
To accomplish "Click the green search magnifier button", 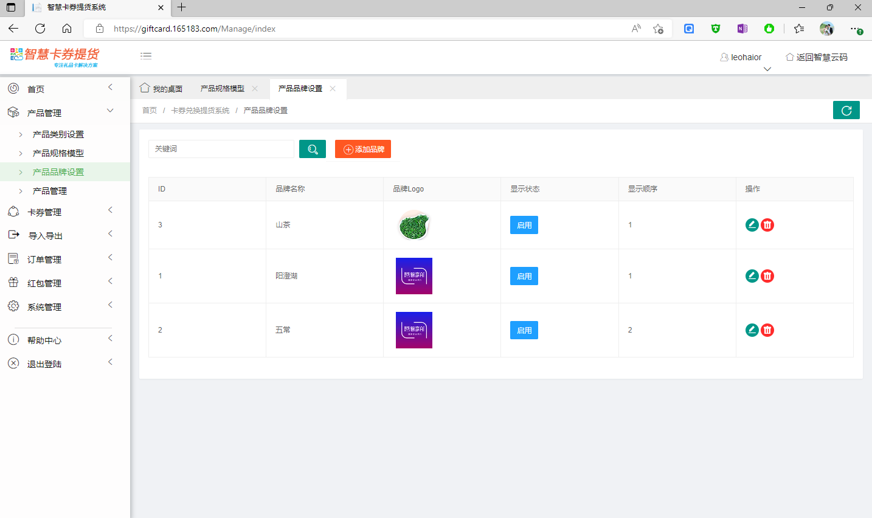I will click(x=313, y=149).
